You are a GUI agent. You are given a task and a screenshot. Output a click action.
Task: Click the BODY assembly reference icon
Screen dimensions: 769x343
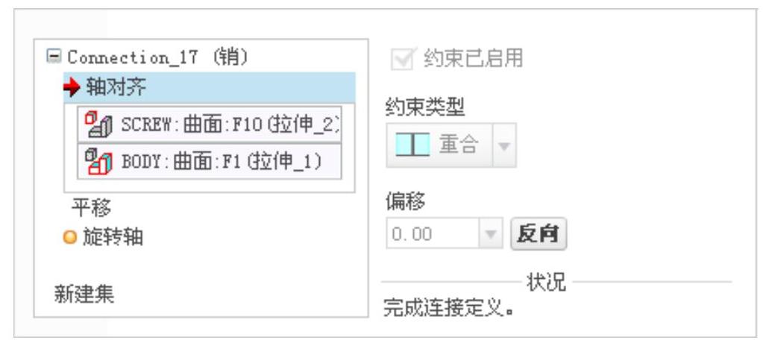98,161
